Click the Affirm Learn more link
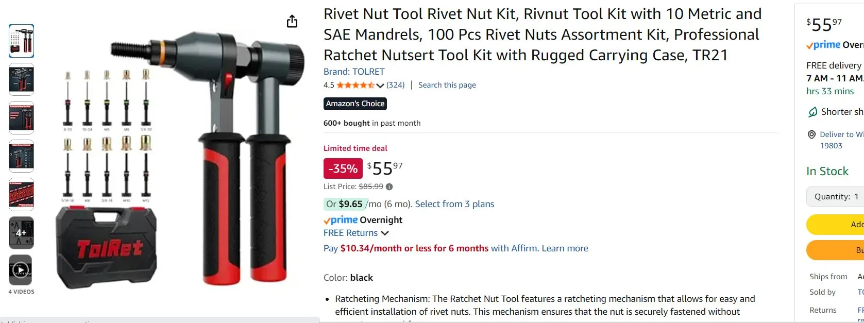Image resolution: width=864 pixels, height=323 pixels. [x=565, y=248]
